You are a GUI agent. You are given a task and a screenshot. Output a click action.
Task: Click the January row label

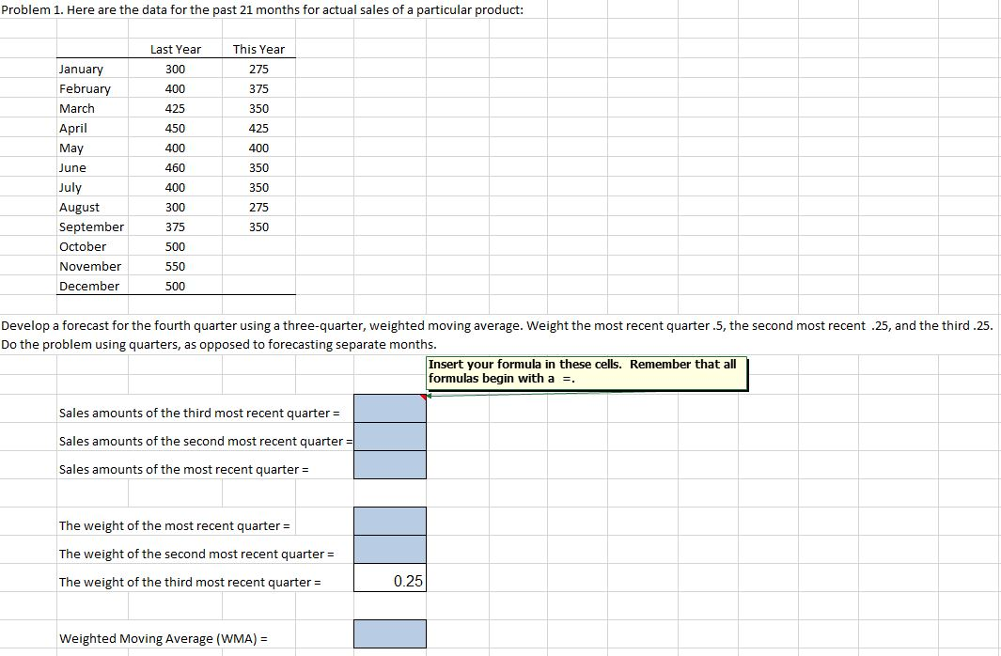pyautogui.click(x=80, y=69)
